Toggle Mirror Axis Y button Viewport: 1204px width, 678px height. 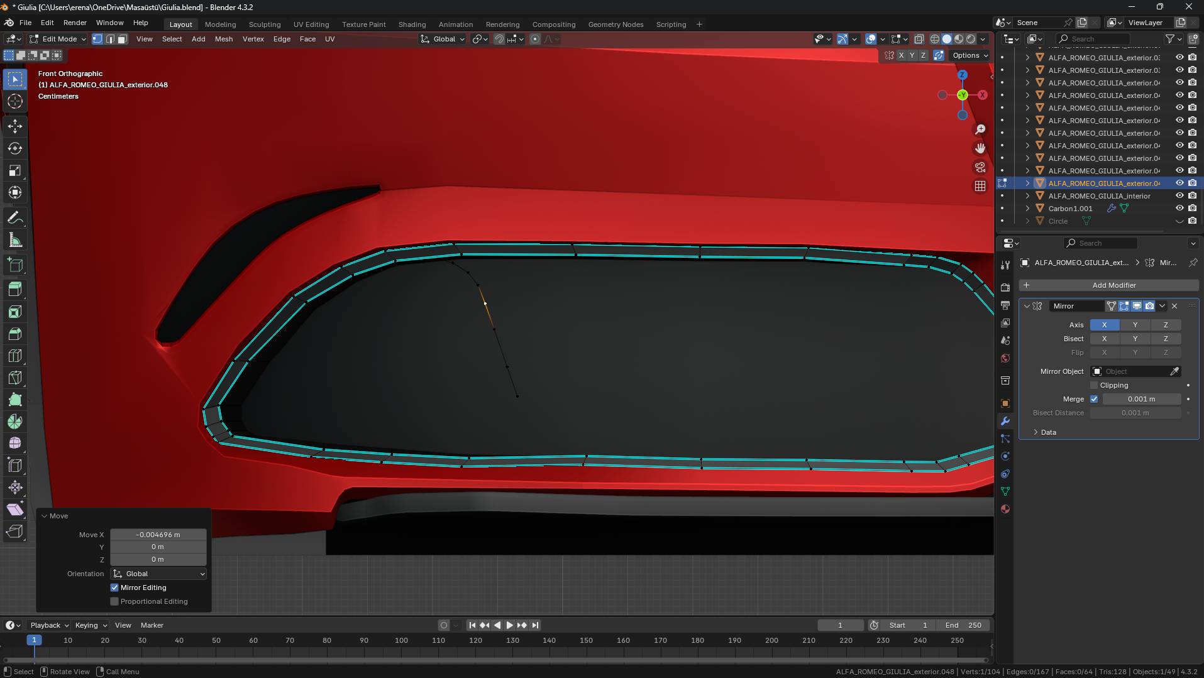1135,325
